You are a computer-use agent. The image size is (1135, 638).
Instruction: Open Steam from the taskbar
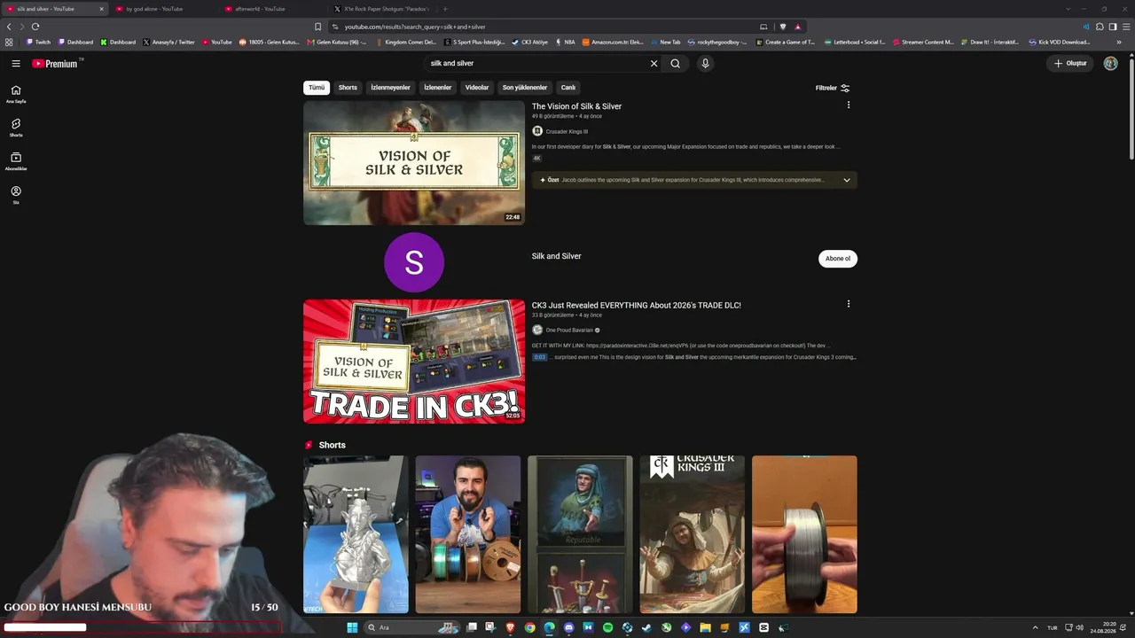point(646,627)
